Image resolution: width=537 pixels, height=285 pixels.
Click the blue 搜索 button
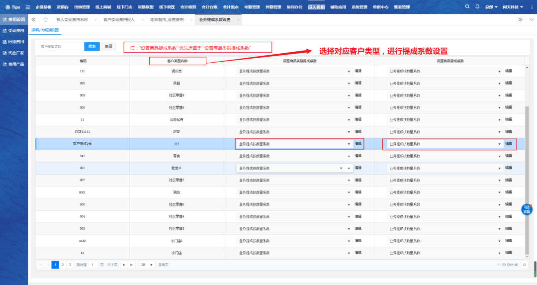pyautogui.click(x=92, y=46)
